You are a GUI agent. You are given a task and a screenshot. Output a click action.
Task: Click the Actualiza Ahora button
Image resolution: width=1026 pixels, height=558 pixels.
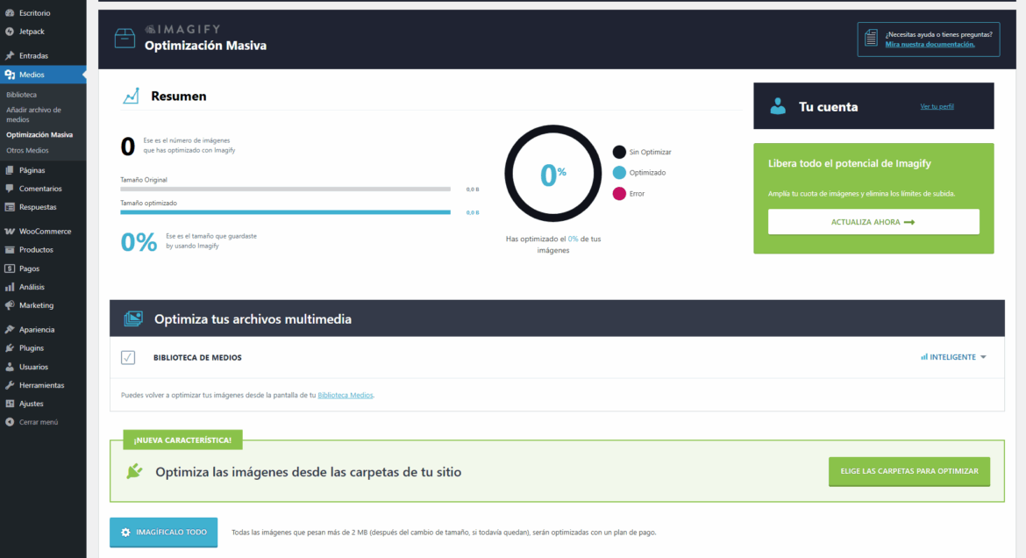pyautogui.click(x=873, y=222)
